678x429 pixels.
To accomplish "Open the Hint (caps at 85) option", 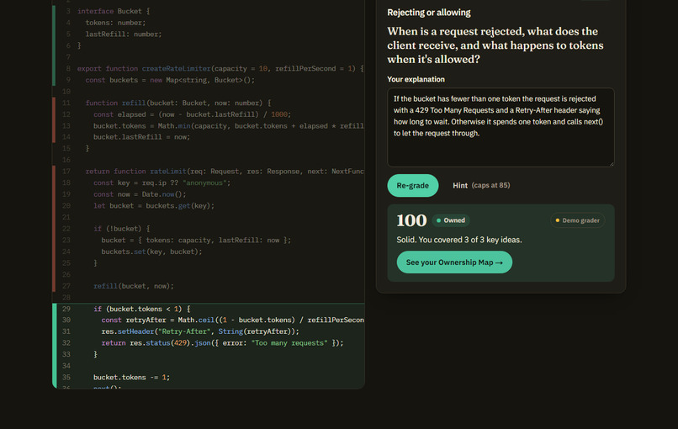I will tap(481, 186).
